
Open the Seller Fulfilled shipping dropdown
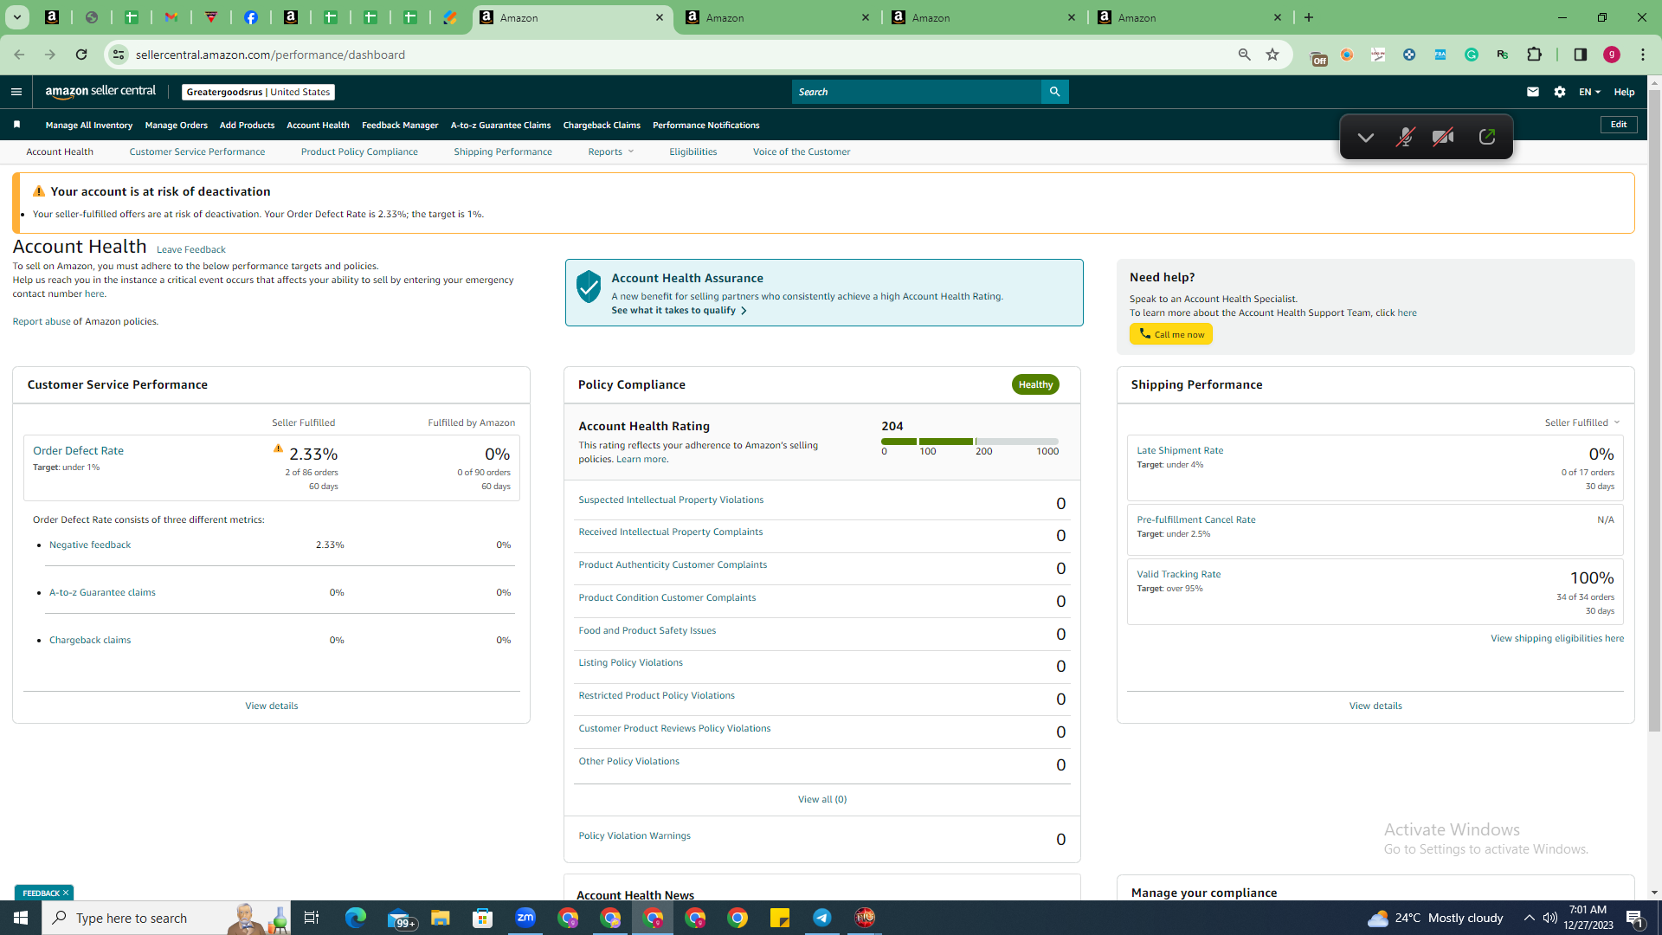[x=1582, y=422]
